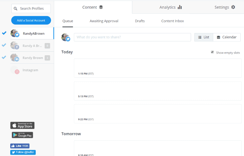
Task: Click Add a Social Account button
Action: pos(31,20)
